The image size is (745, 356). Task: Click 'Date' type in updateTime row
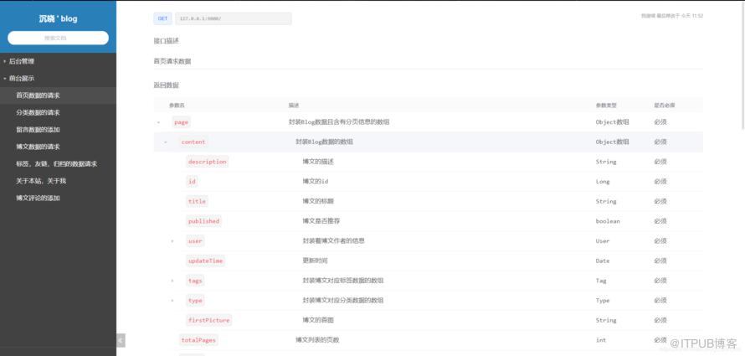(603, 261)
